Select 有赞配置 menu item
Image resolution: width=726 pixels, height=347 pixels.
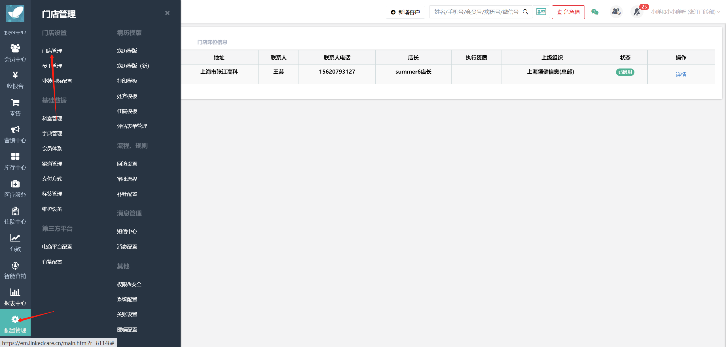coord(52,262)
